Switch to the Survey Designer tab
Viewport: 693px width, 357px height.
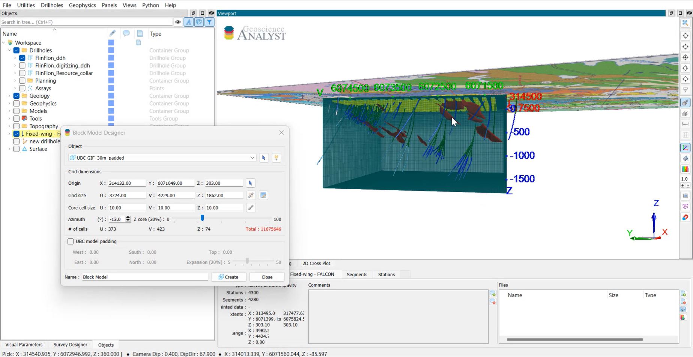point(70,345)
